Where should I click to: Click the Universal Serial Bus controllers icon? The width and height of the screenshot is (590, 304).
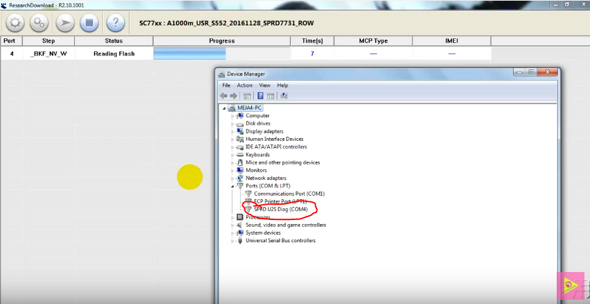pos(240,241)
